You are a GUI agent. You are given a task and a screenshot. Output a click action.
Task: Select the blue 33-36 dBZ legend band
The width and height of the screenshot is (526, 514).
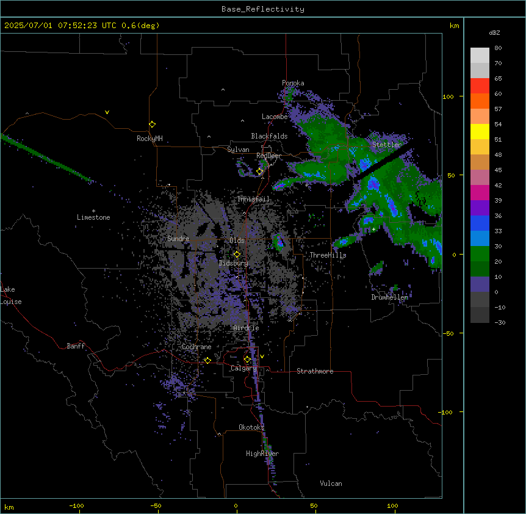tap(480, 223)
